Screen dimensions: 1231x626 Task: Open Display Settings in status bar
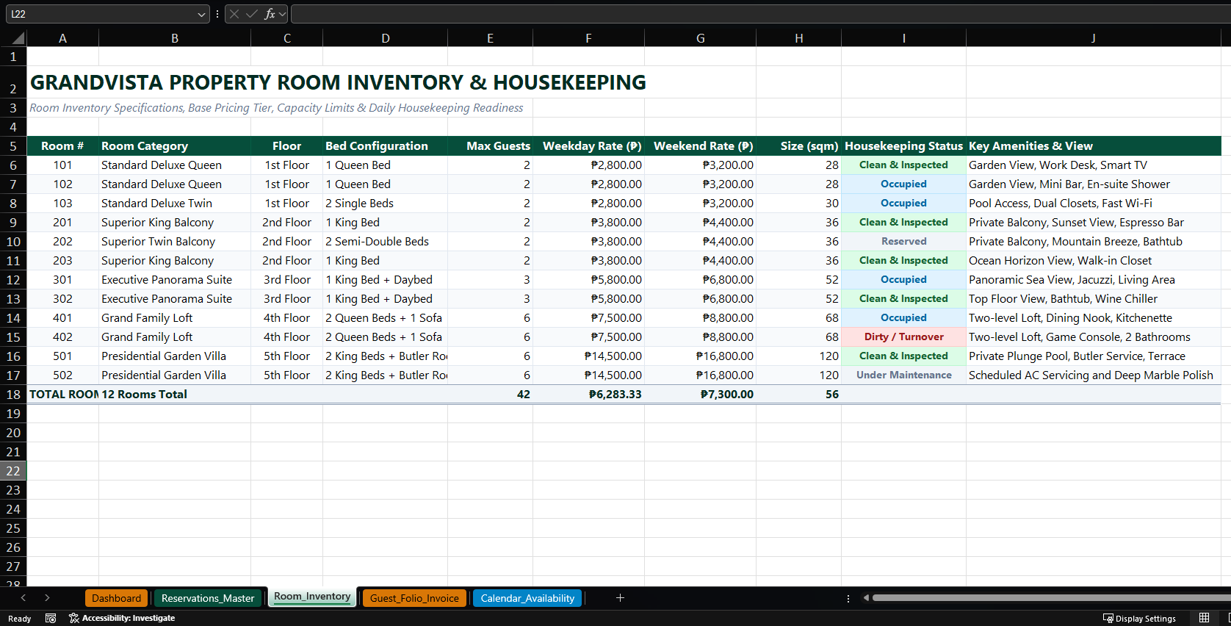click(1139, 619)
